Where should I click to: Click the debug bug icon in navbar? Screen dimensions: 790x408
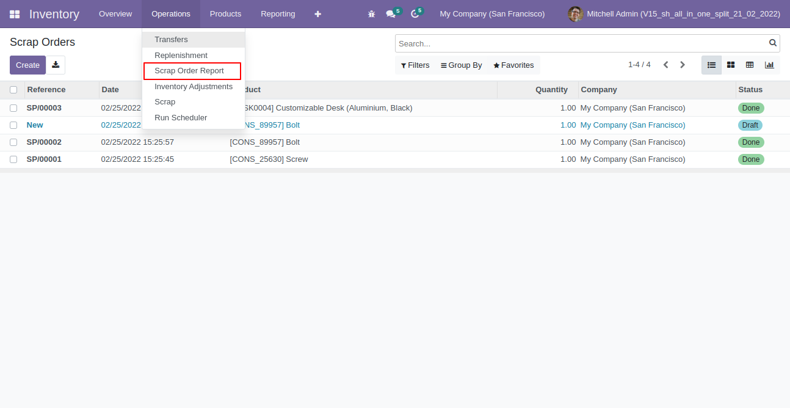click(x=371, y=14)
